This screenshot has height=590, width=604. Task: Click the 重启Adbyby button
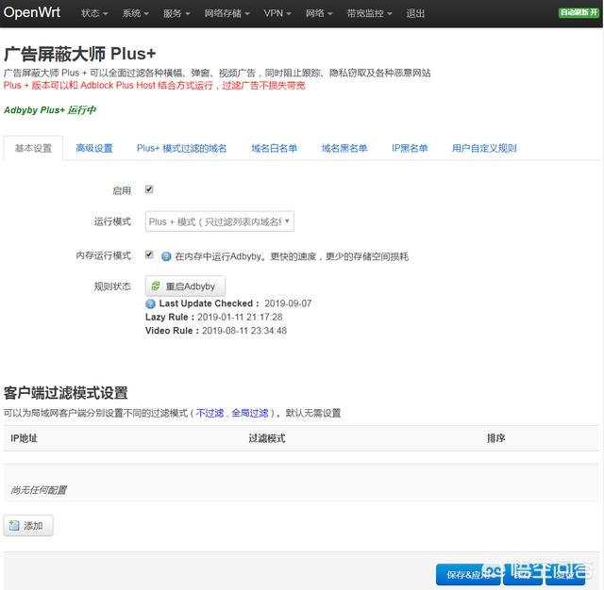[x=185, y=287]
